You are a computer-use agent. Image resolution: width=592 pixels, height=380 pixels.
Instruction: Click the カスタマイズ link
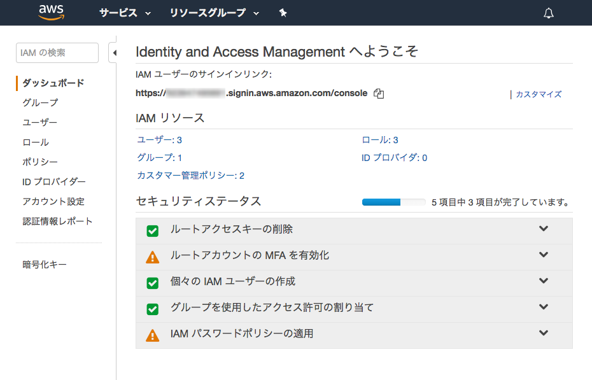coord(539,94)
